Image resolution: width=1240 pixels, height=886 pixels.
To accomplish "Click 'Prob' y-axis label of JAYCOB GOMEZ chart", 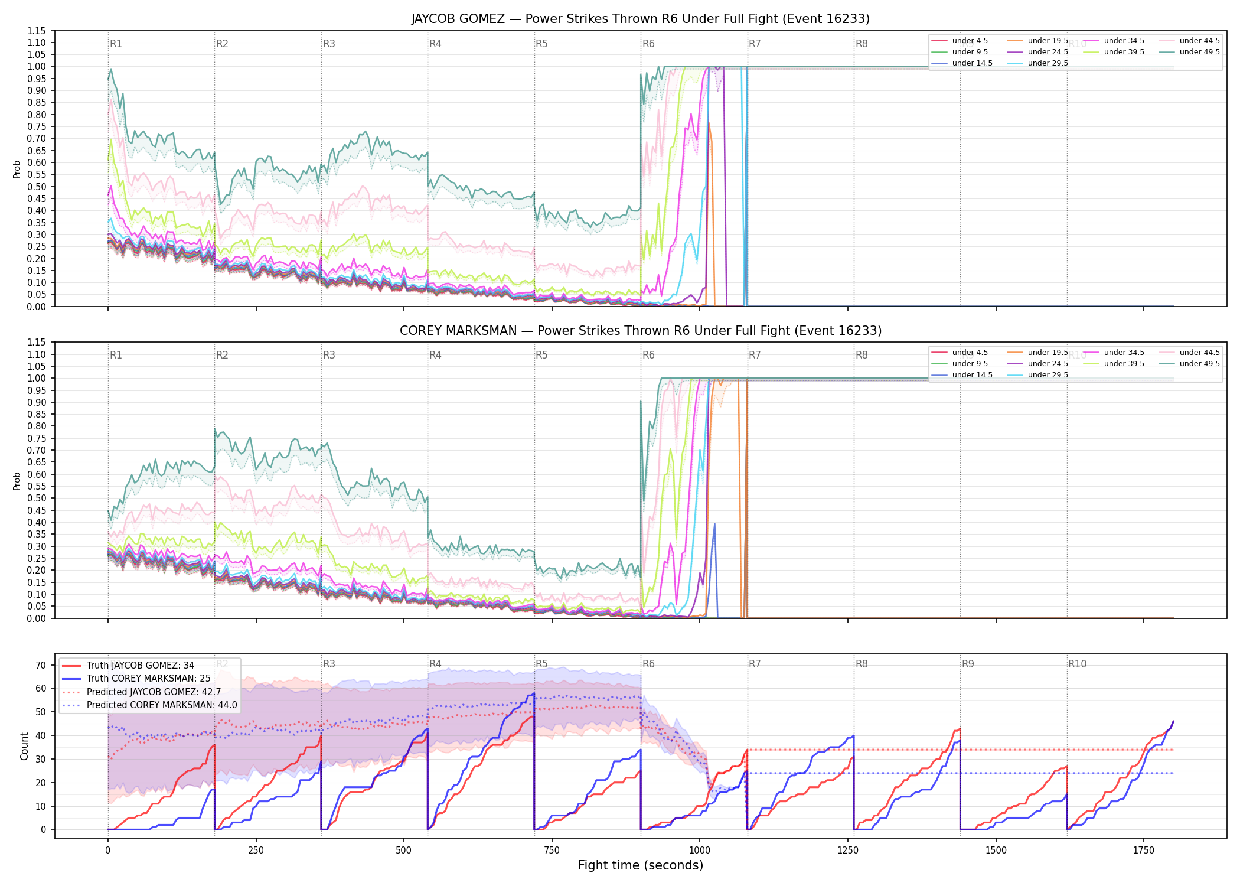I will point(17,170).
